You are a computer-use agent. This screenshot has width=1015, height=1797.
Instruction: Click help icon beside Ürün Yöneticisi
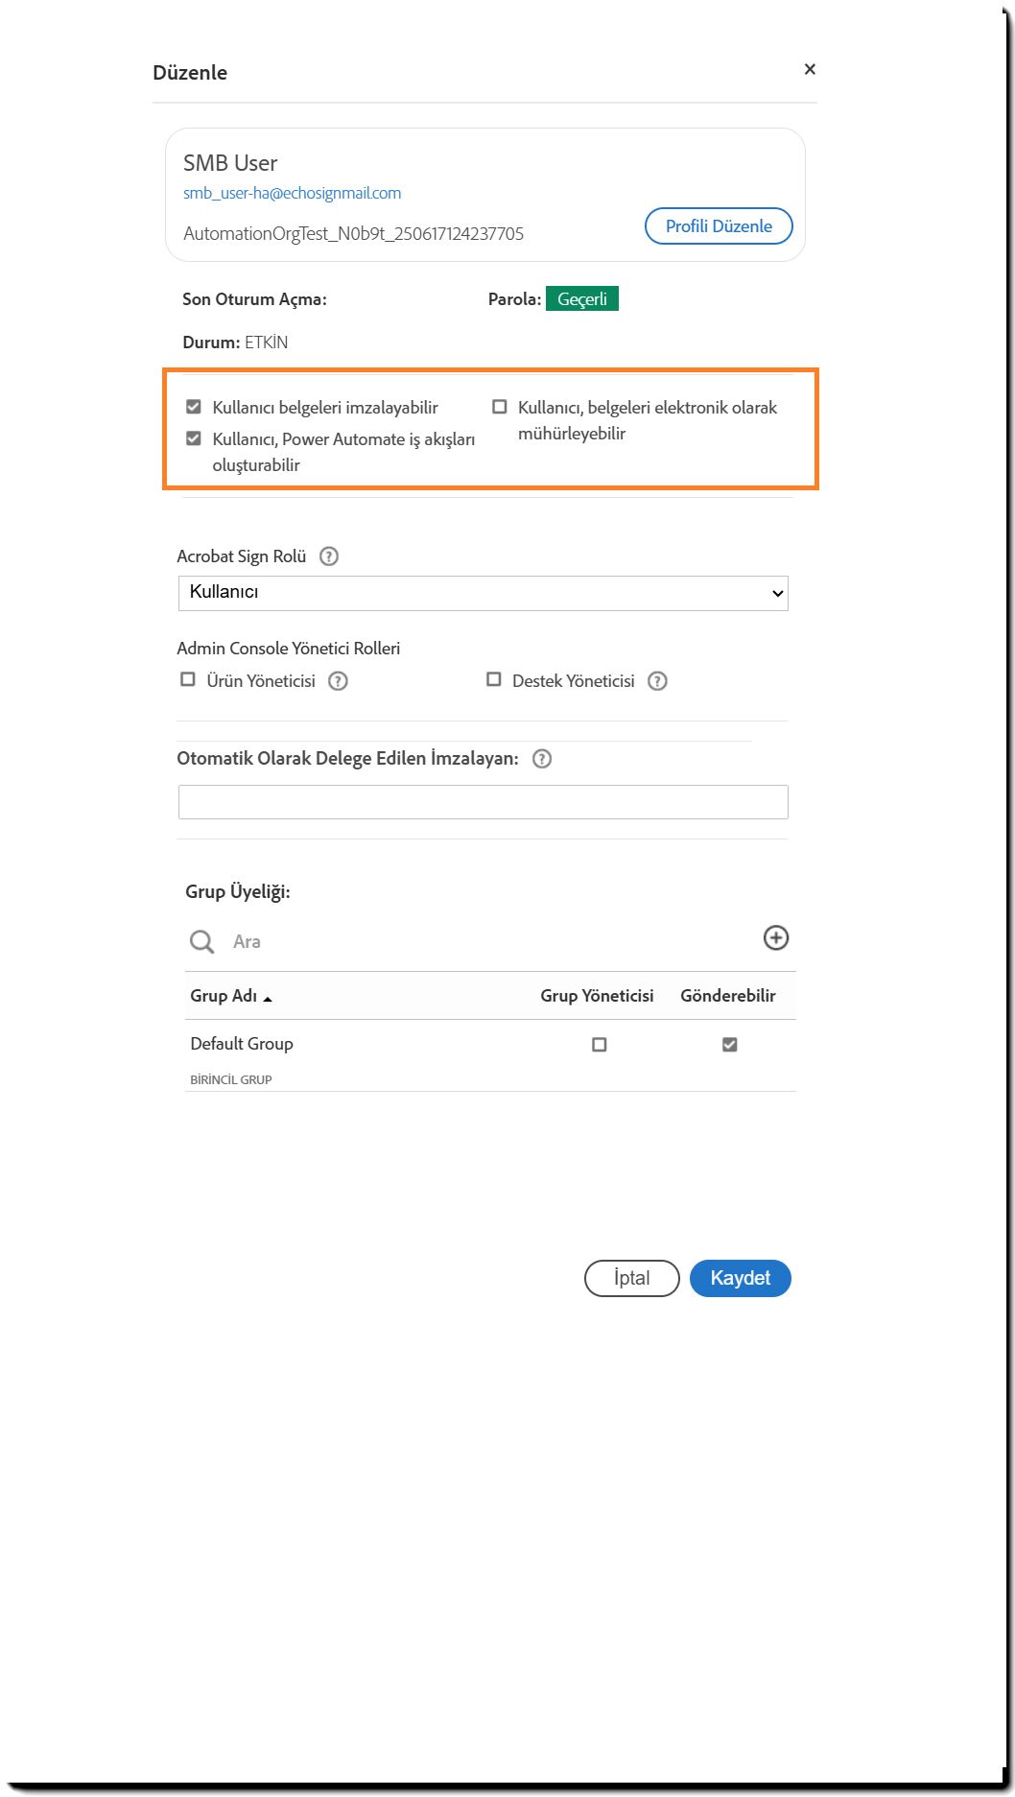click(x=338, y=681)
